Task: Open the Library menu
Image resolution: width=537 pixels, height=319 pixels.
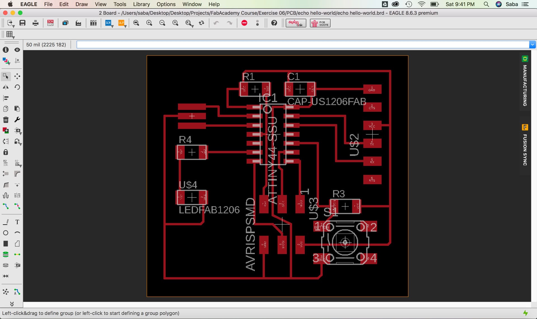Action: 141,4
